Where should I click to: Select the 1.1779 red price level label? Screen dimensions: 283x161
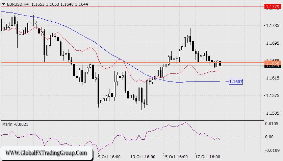273,6
